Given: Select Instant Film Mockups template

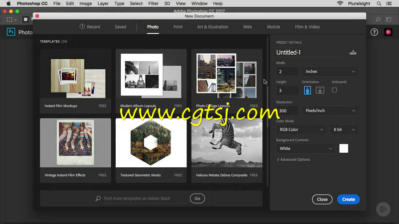Looking at the screenshot, I should click(75, 81).
